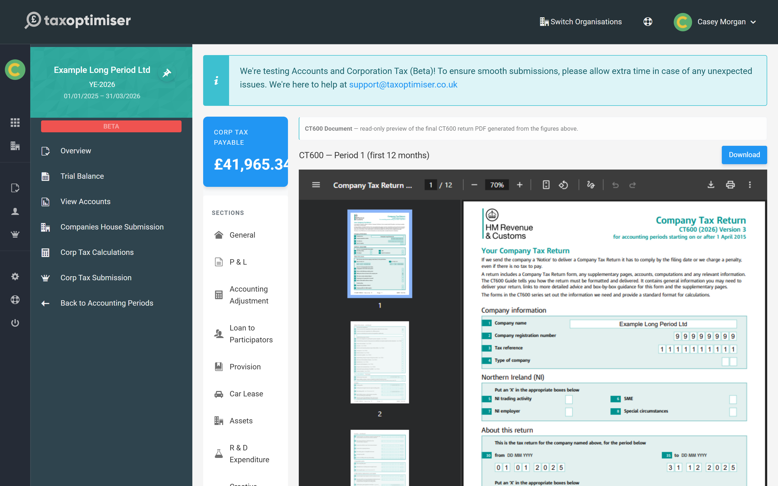This screenshot has height=486, width=778.
Task: Open the document check icon in left rail
Action: 15,188
